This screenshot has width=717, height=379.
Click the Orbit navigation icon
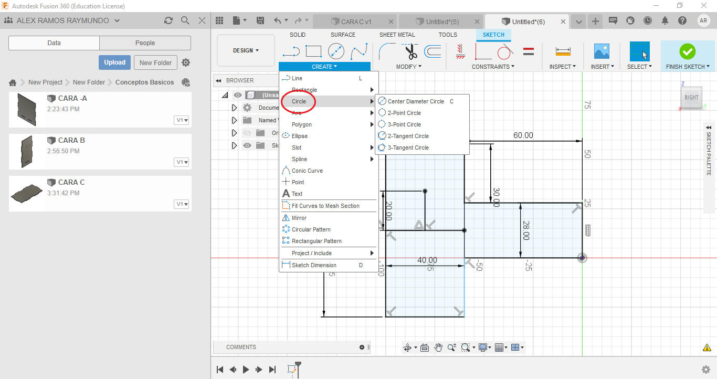click(x=407, y=348)
